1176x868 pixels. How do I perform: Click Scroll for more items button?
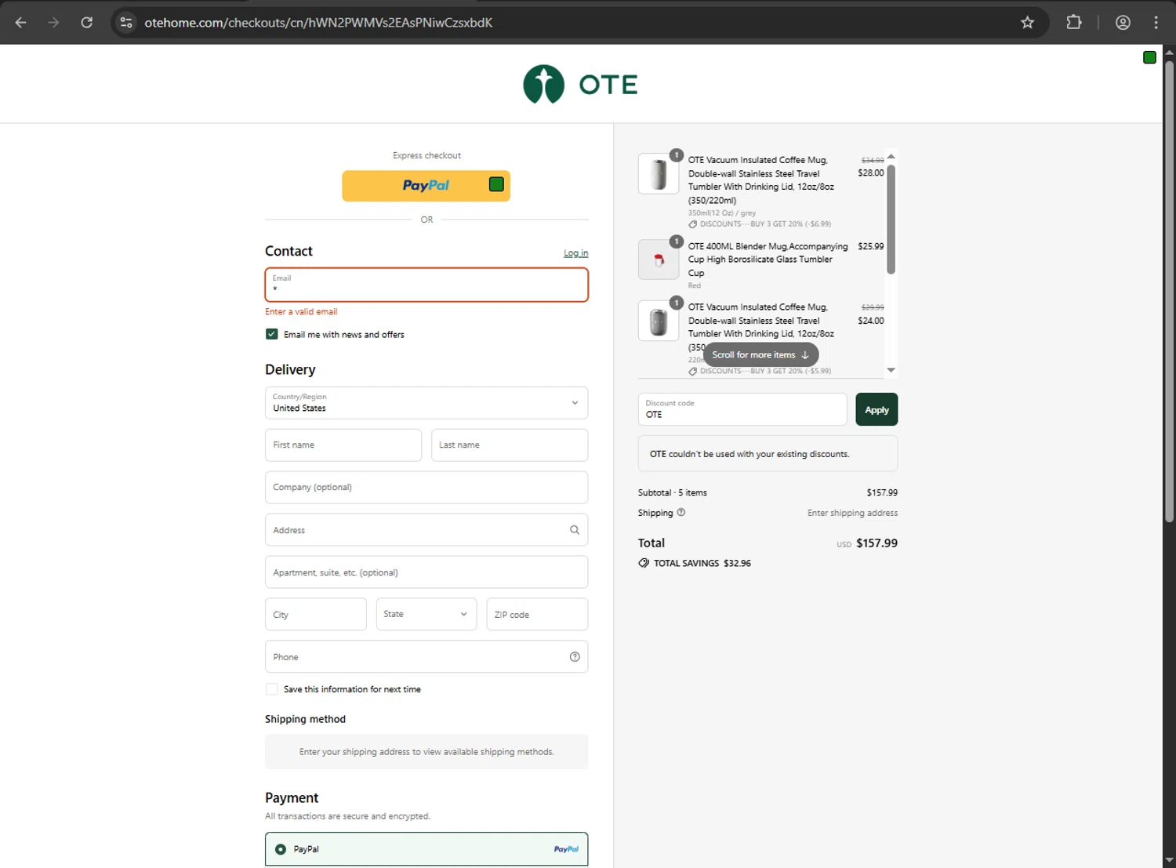[760, 354]
